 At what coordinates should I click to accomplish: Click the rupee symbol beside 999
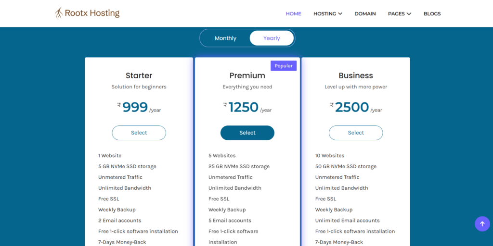click(119, 105)
